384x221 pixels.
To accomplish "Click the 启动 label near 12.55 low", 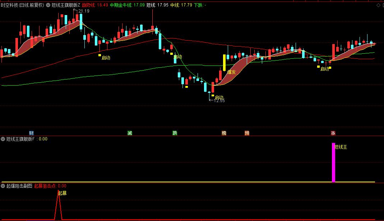I will click(x=219, y=97).
